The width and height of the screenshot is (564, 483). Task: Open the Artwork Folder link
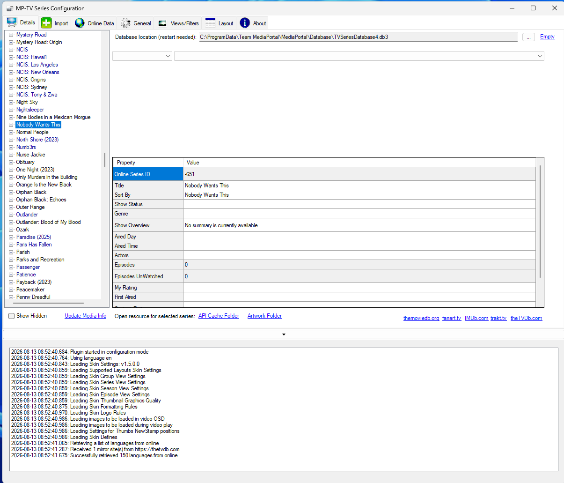[x=264, y=316]
